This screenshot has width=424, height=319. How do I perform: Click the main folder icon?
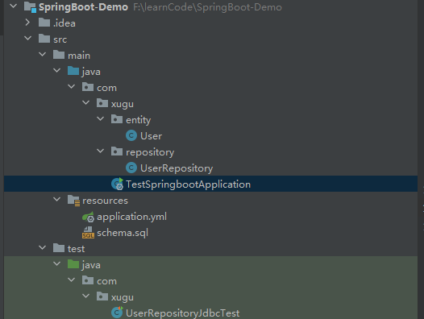pos(59,55)
